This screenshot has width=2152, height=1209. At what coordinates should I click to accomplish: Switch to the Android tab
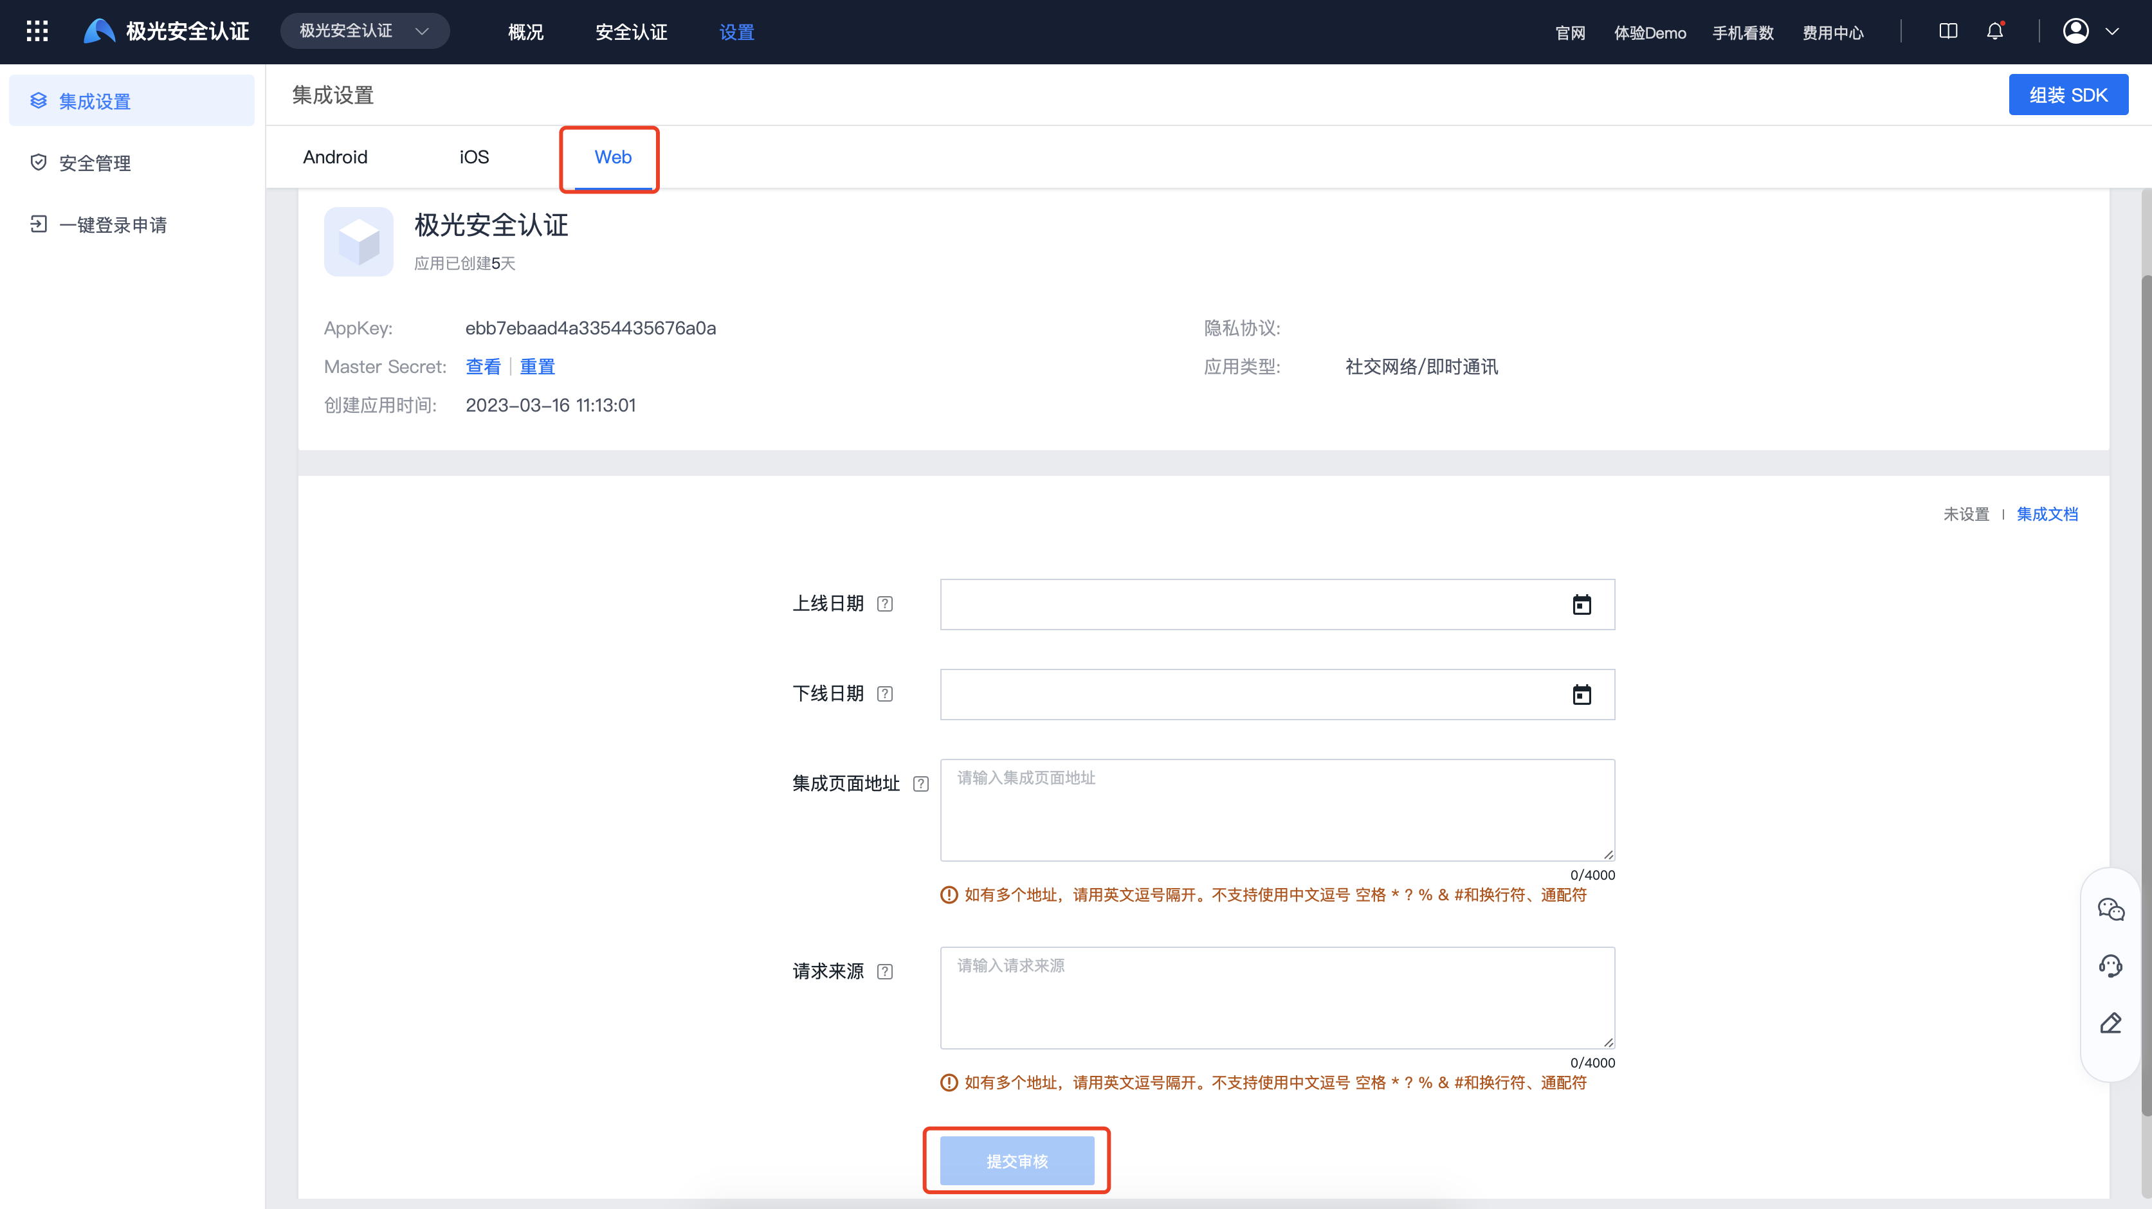tap(335, 157)
